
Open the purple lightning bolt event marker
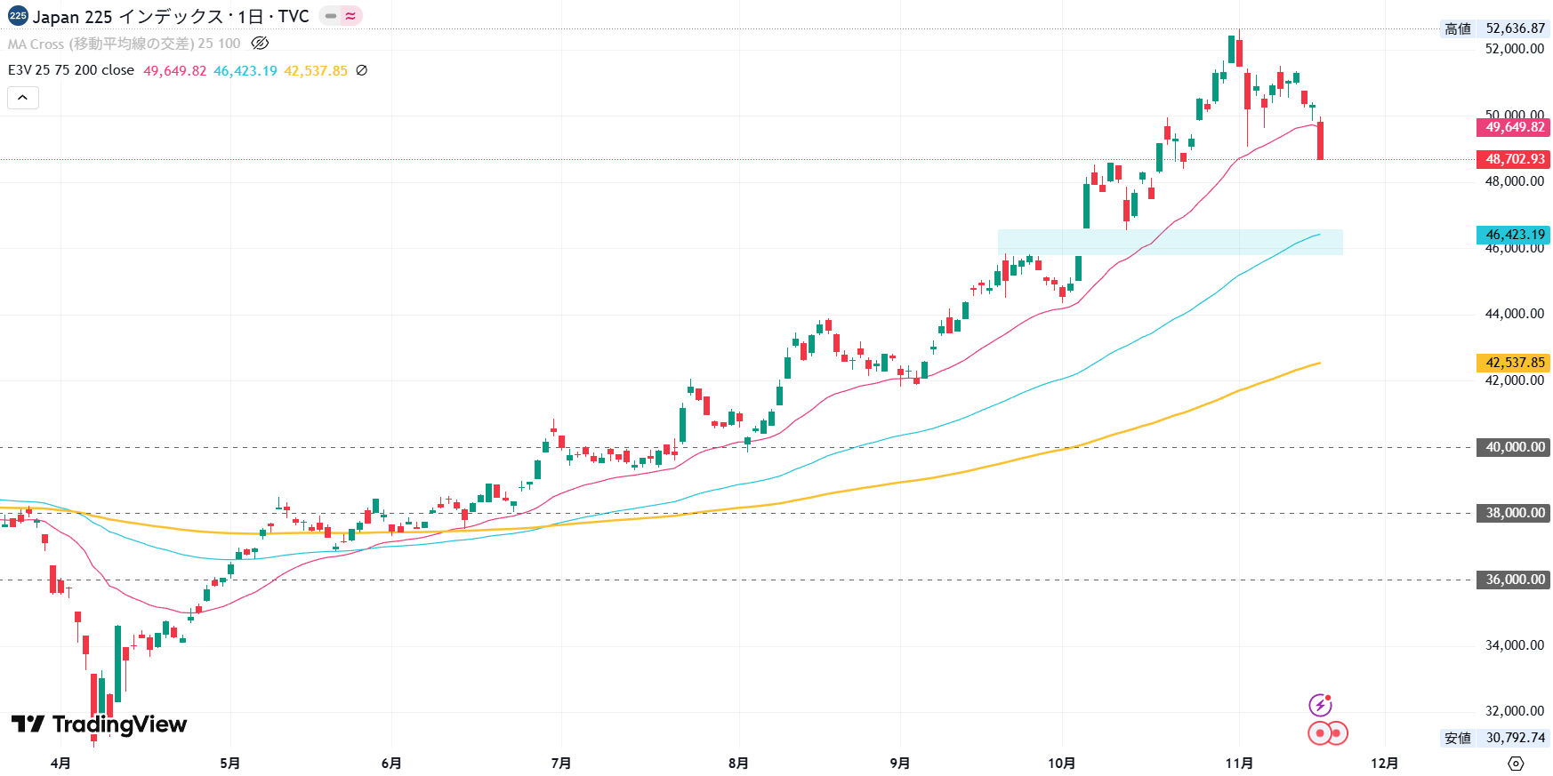point(1320,705)
